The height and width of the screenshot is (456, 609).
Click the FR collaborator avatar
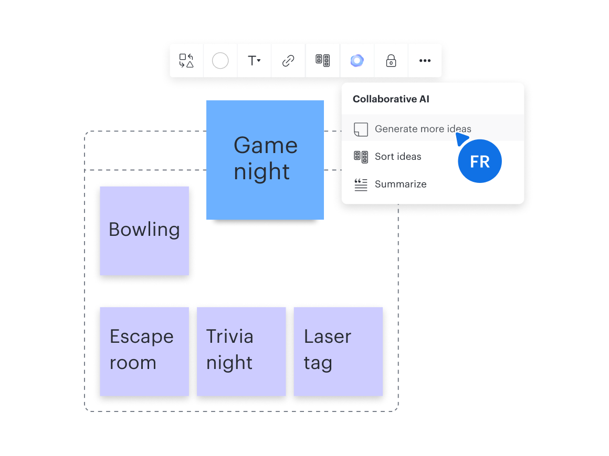pyautogui.click(x=479, y=161)
